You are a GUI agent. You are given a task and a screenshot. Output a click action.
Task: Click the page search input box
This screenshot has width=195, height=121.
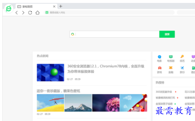point(114,34)
